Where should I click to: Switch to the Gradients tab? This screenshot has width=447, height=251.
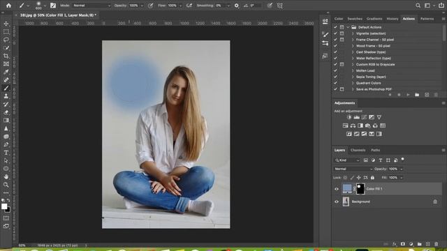pyautogui.click(x=374, y=19)
